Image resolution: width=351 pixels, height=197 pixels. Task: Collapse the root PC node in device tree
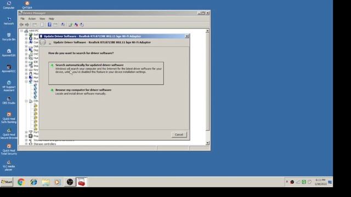[22, 31]
